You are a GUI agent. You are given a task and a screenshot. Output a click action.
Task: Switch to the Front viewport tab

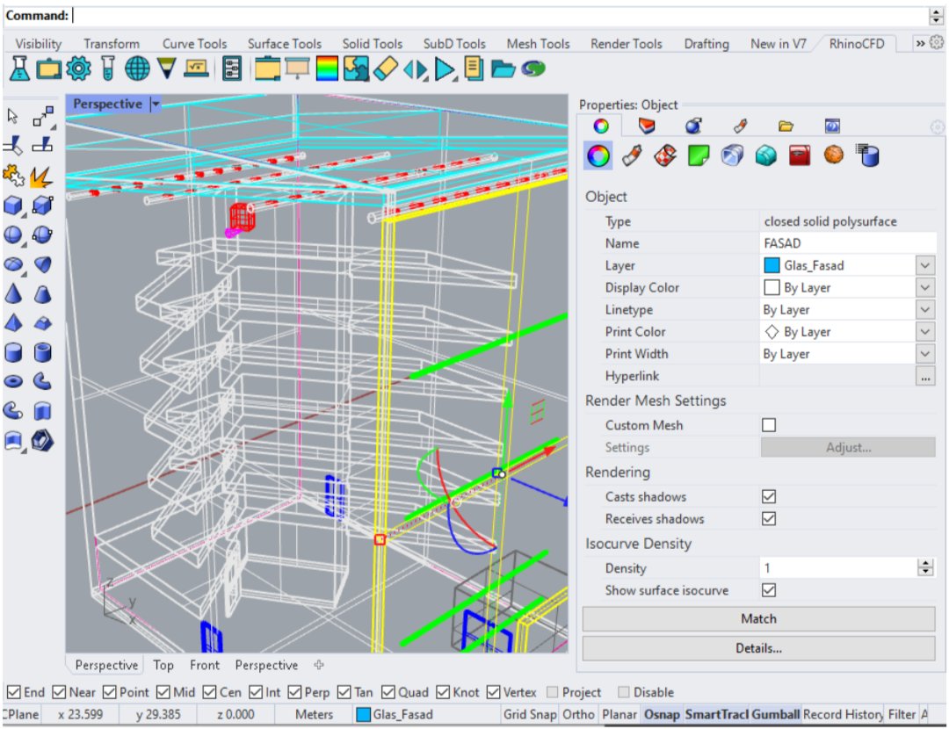(x=205, y=665)
